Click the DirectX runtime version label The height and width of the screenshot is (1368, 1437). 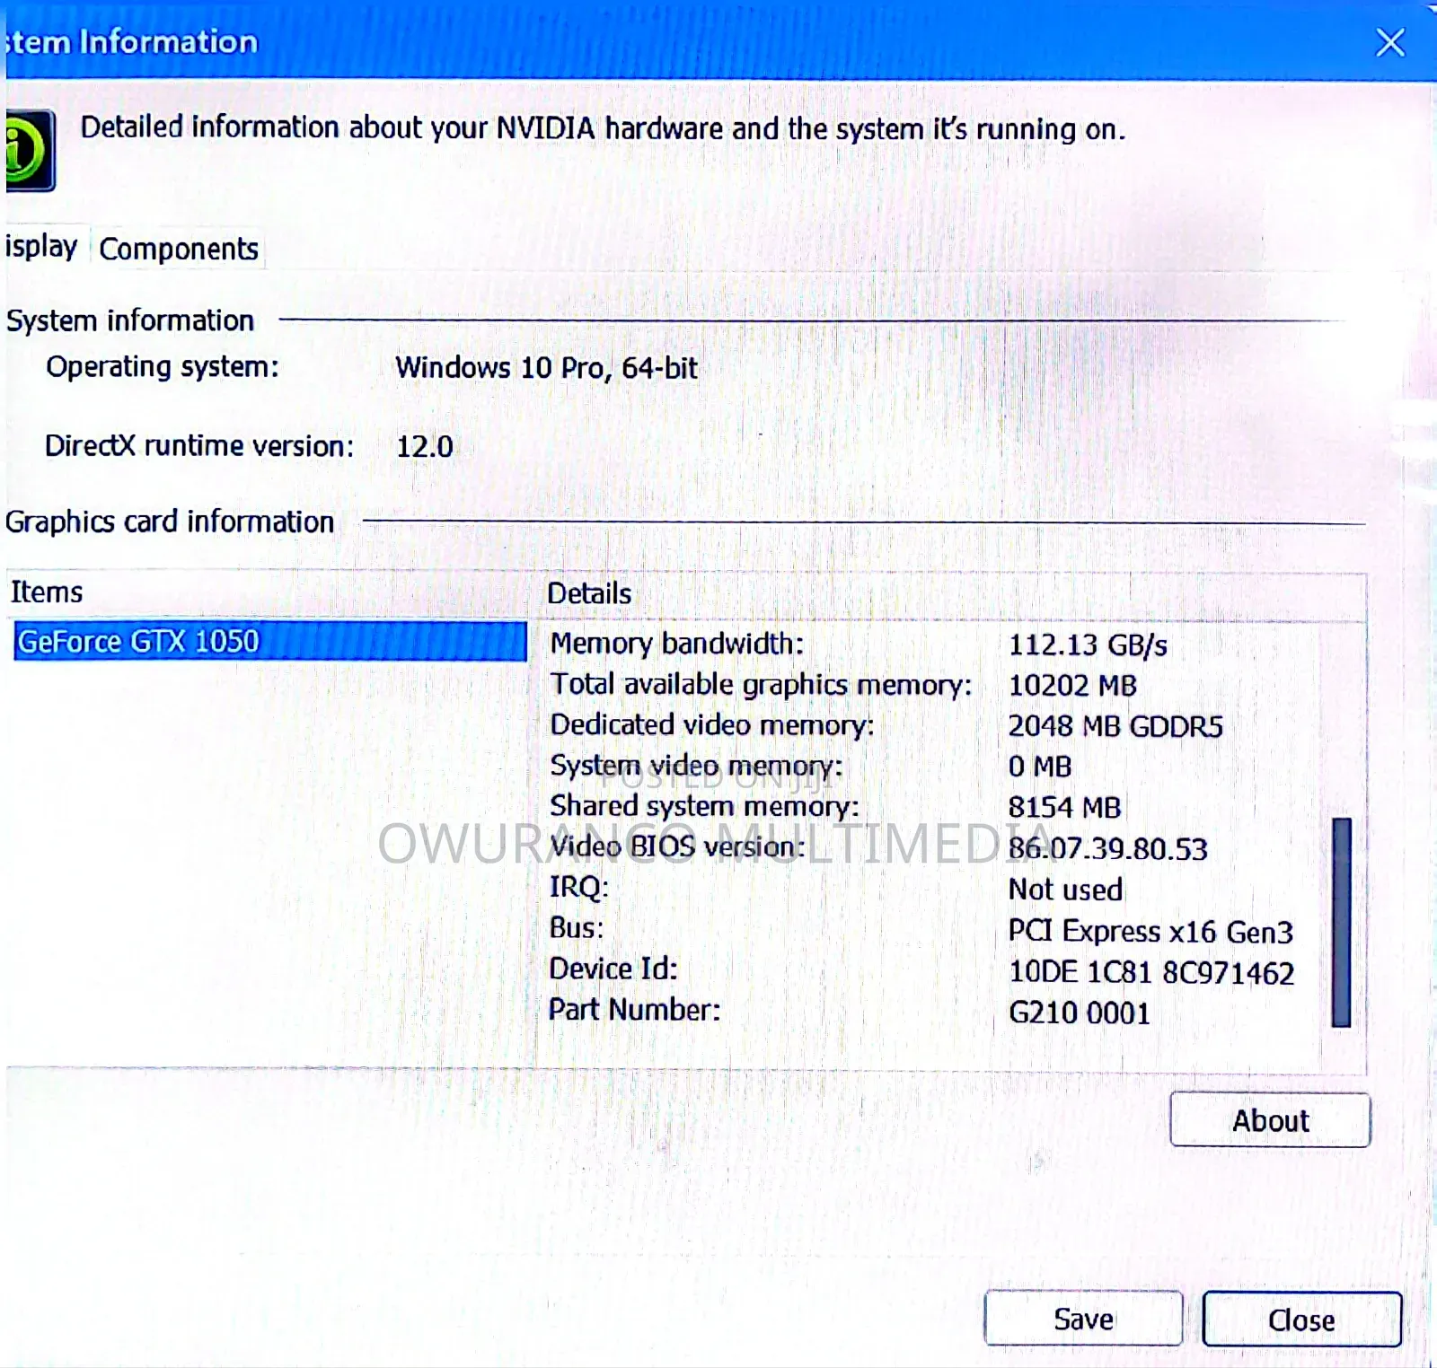pyautogui.click(x=199, y=446)
